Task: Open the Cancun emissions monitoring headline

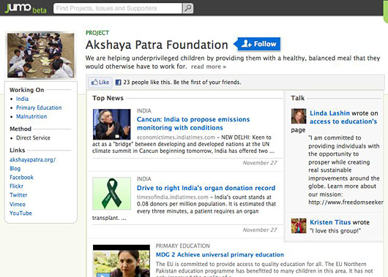Action: click(x=193, y=124)
